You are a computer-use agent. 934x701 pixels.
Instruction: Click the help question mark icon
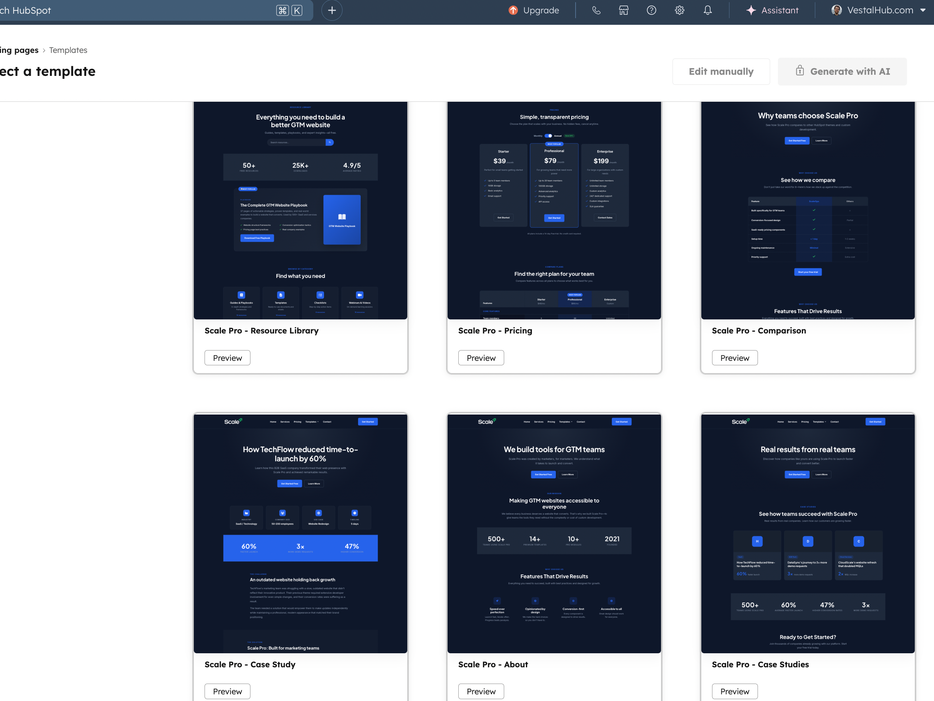point(651,10)
